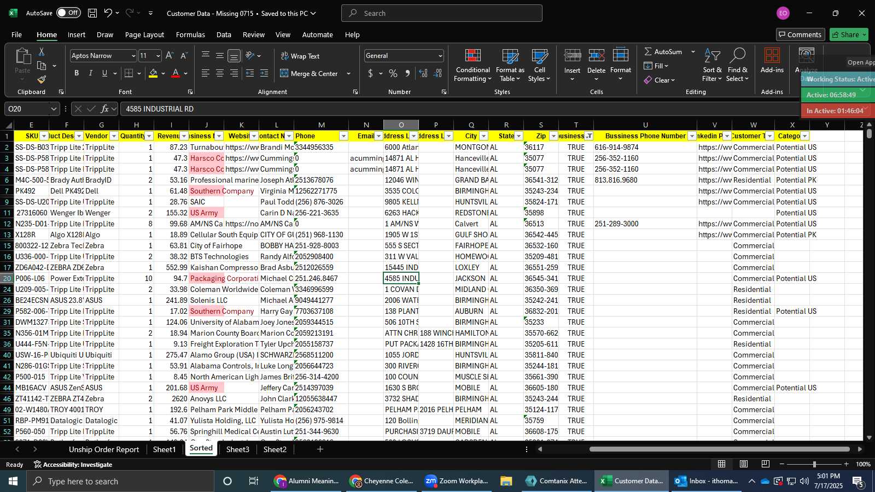
Task: Click Increase Decimal icon
Action: pos(423,73)
